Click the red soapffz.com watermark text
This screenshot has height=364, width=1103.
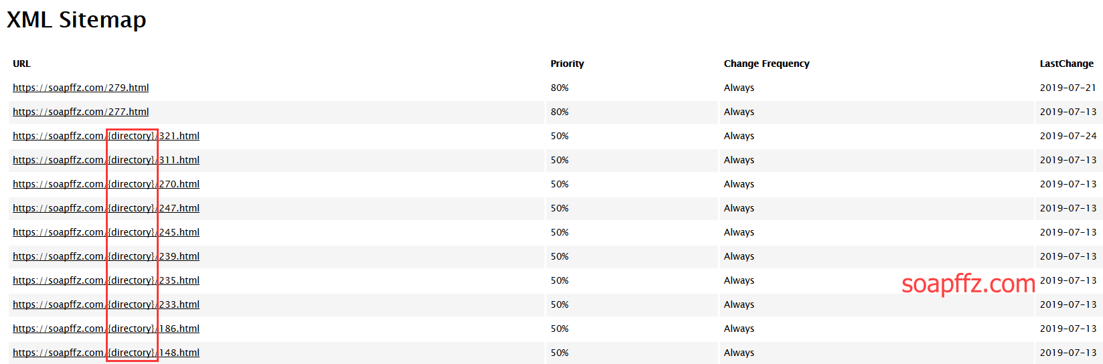coord(968,284)
